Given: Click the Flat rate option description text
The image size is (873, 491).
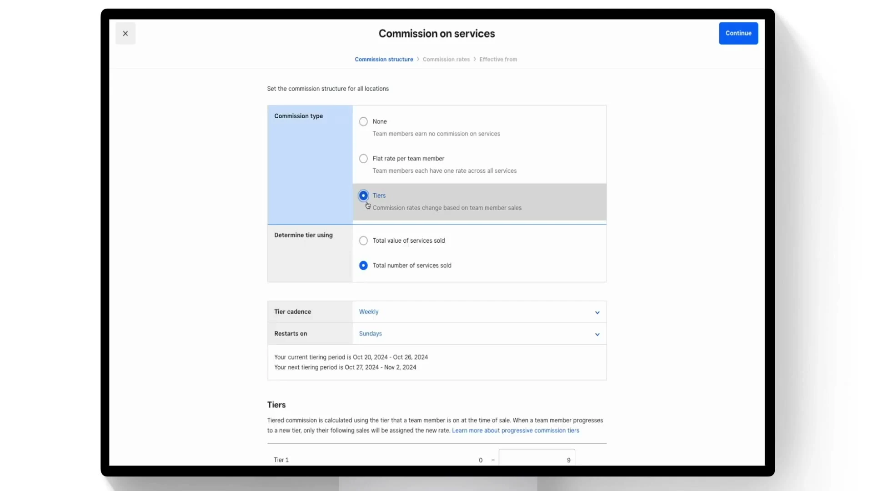Looking at the screenshot, I should pos(444,171).
